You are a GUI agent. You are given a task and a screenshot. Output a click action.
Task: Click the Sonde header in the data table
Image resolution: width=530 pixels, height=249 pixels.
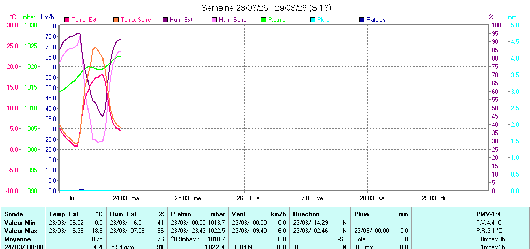[13, 214]
